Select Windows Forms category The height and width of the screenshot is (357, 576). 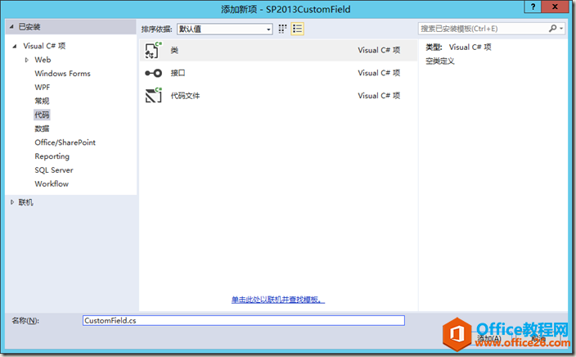point(62,74)
